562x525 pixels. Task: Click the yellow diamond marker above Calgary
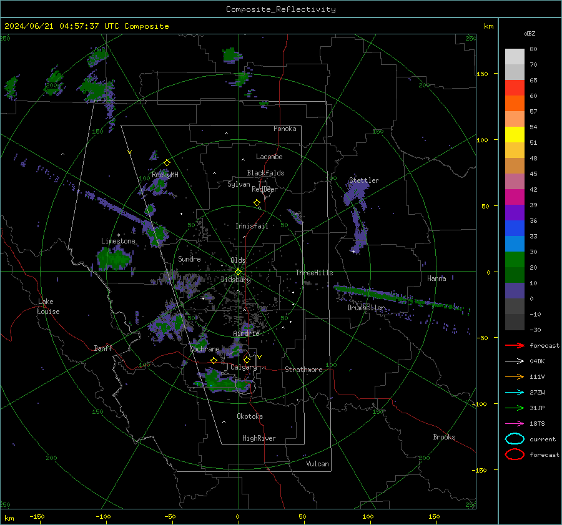247,360
